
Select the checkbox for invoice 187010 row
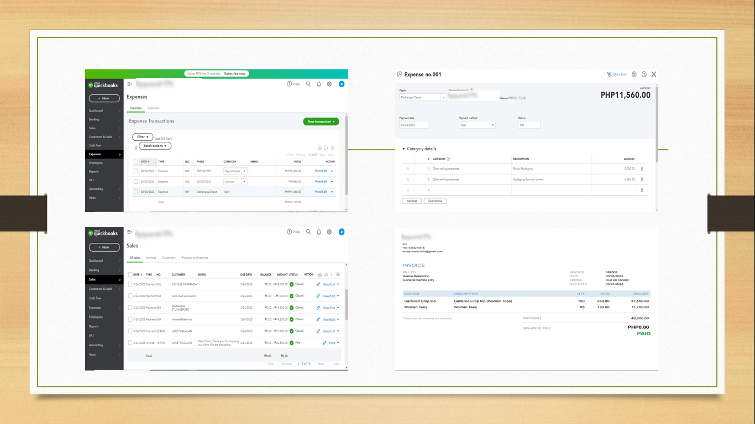click(130, 343)
